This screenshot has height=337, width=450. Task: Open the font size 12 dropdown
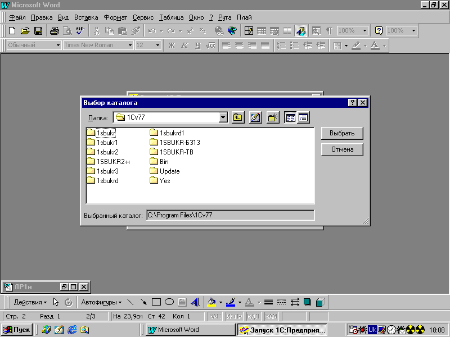[x=157, y=45]
